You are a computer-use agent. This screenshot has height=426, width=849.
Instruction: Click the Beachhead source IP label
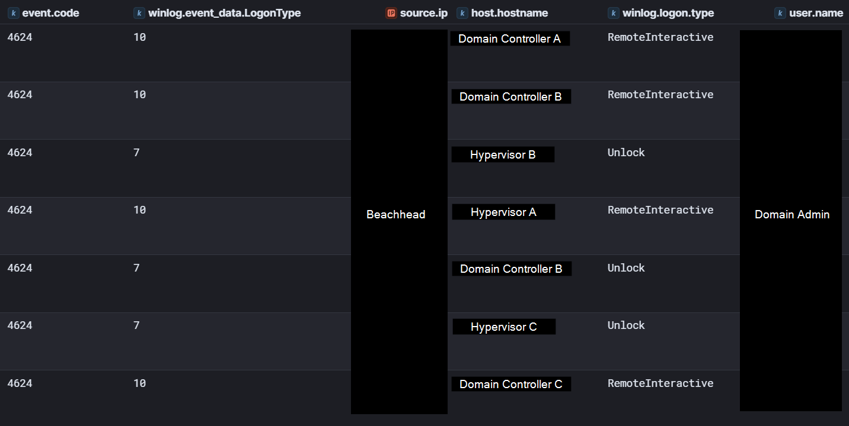click(396, 215)
